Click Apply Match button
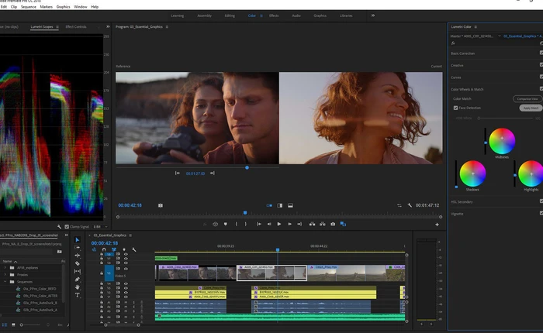This screenshot has width=543, height=333. [x=531, y=108]
